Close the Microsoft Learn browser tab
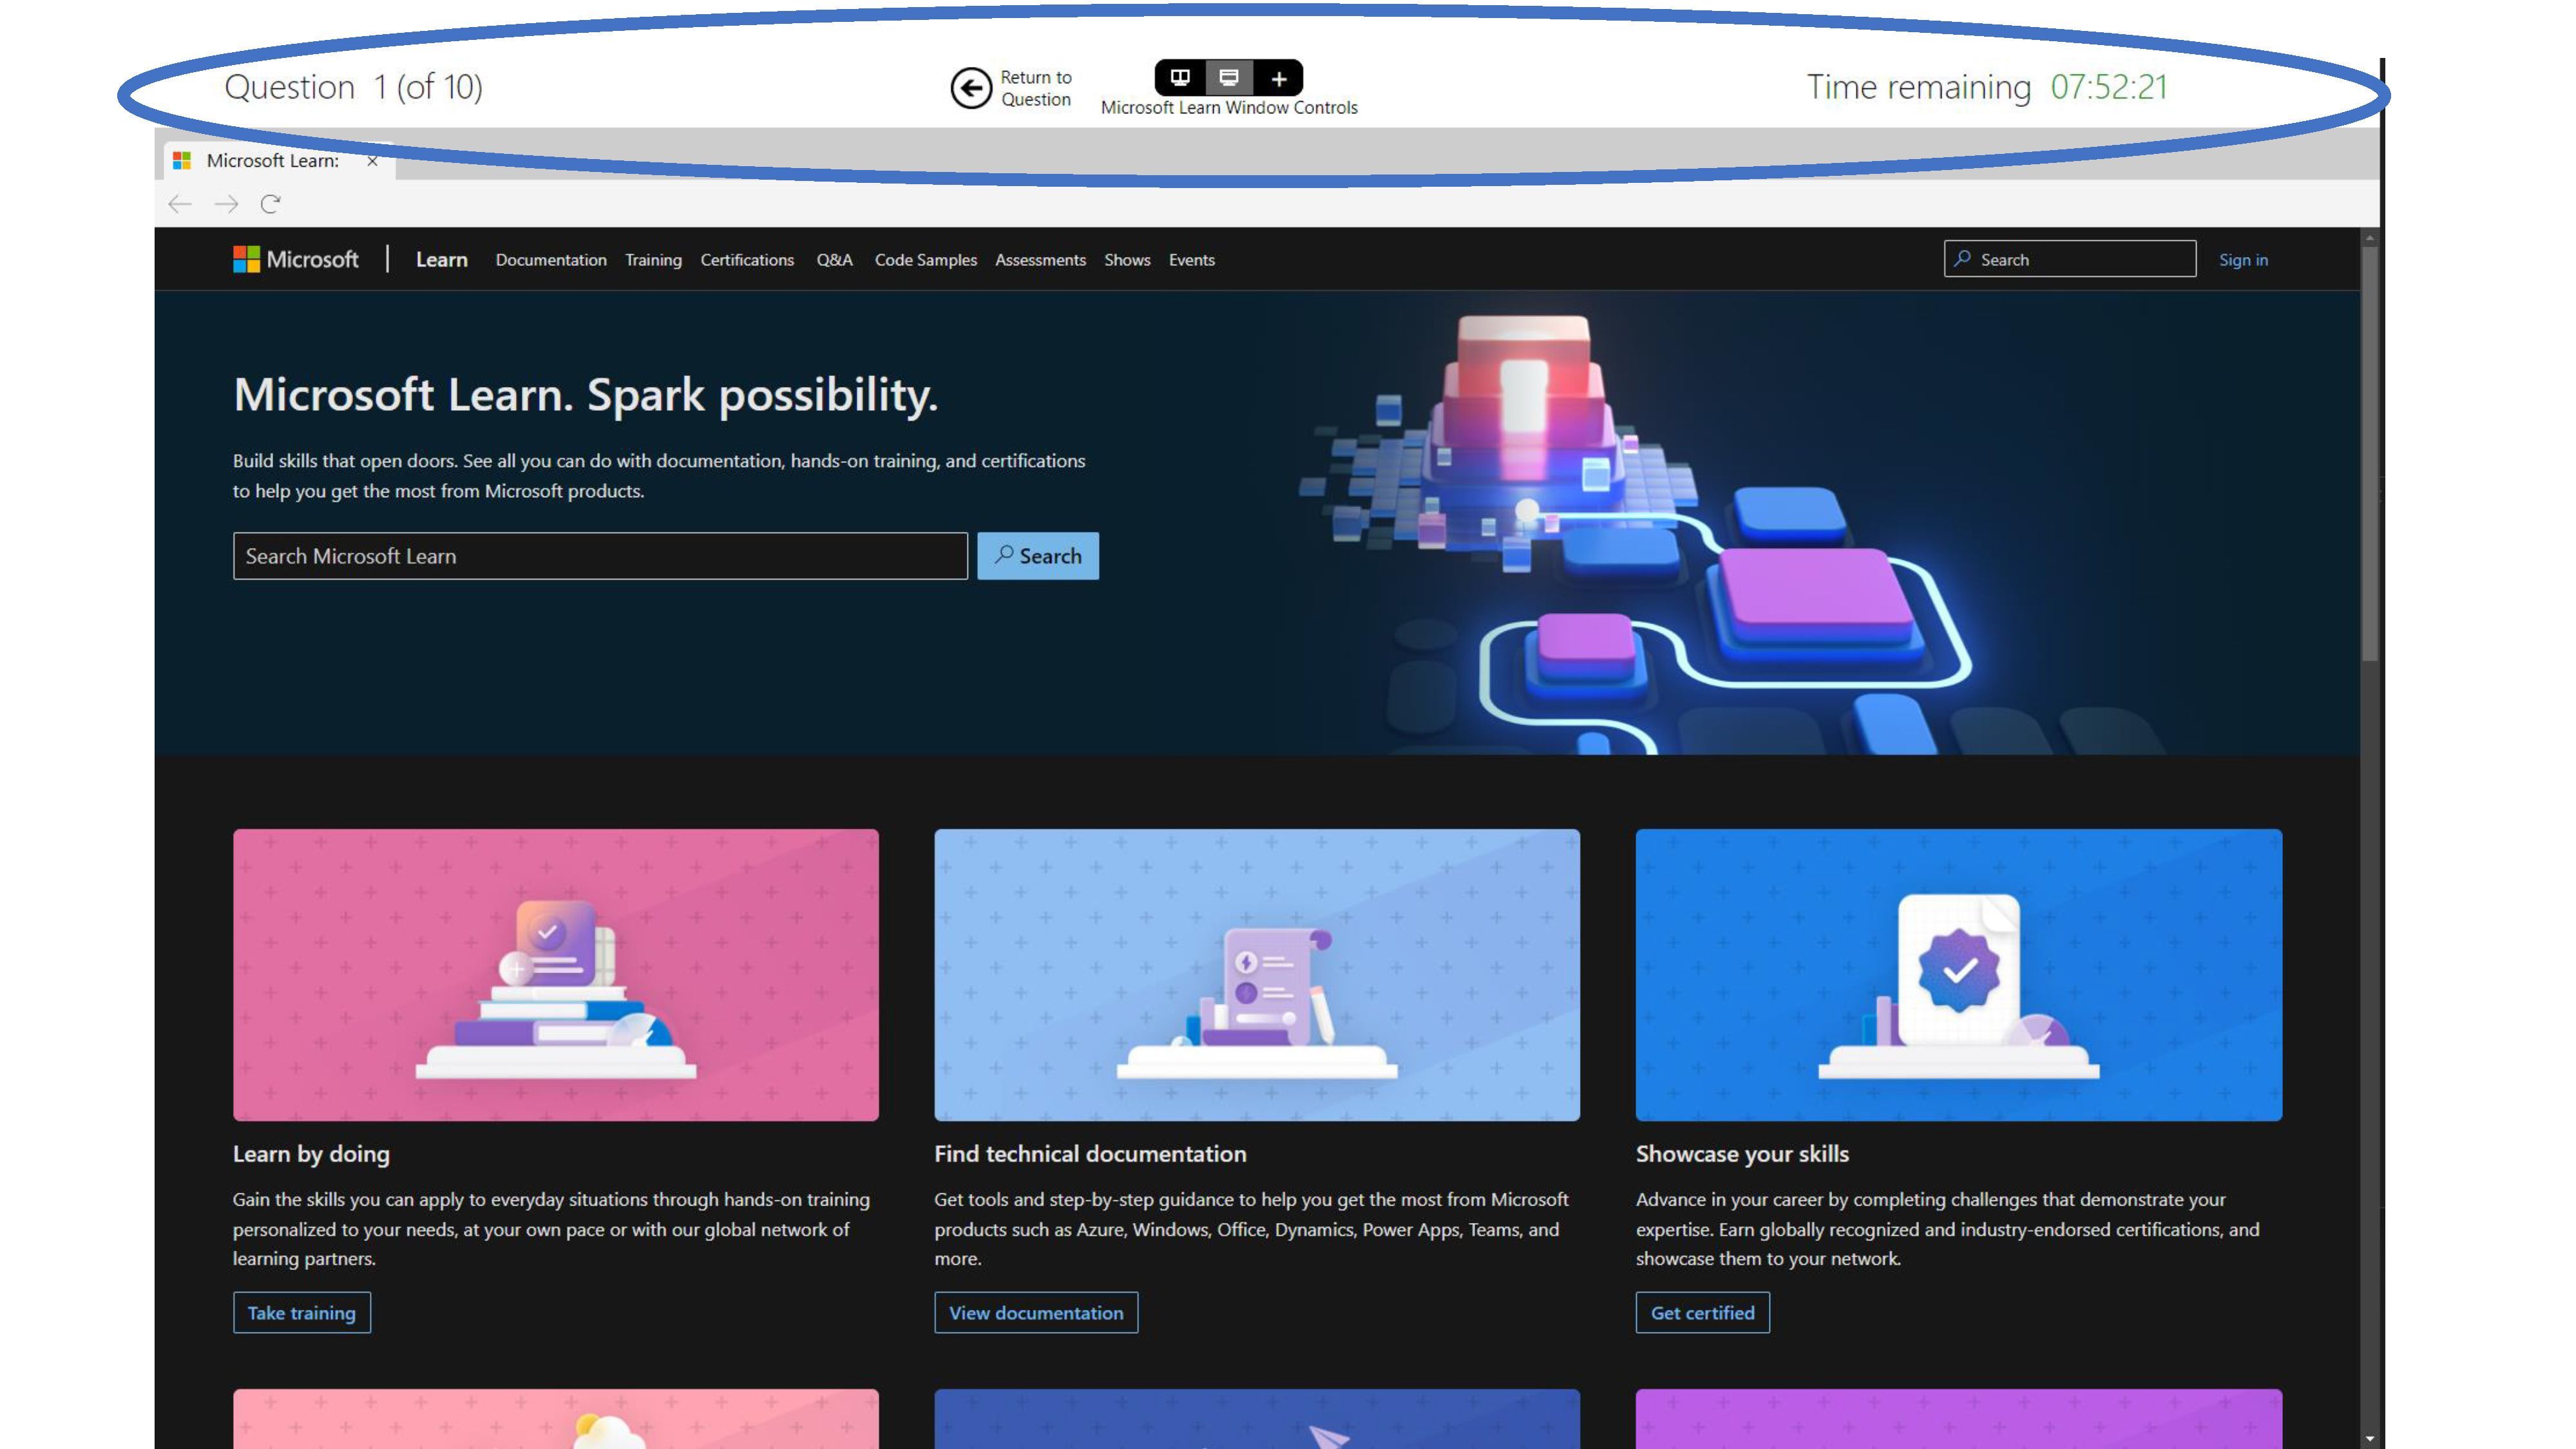 click(372, 161)
